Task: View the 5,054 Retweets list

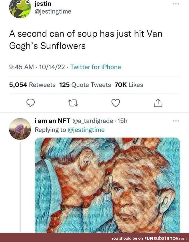Action: click(x=32, y=85)
